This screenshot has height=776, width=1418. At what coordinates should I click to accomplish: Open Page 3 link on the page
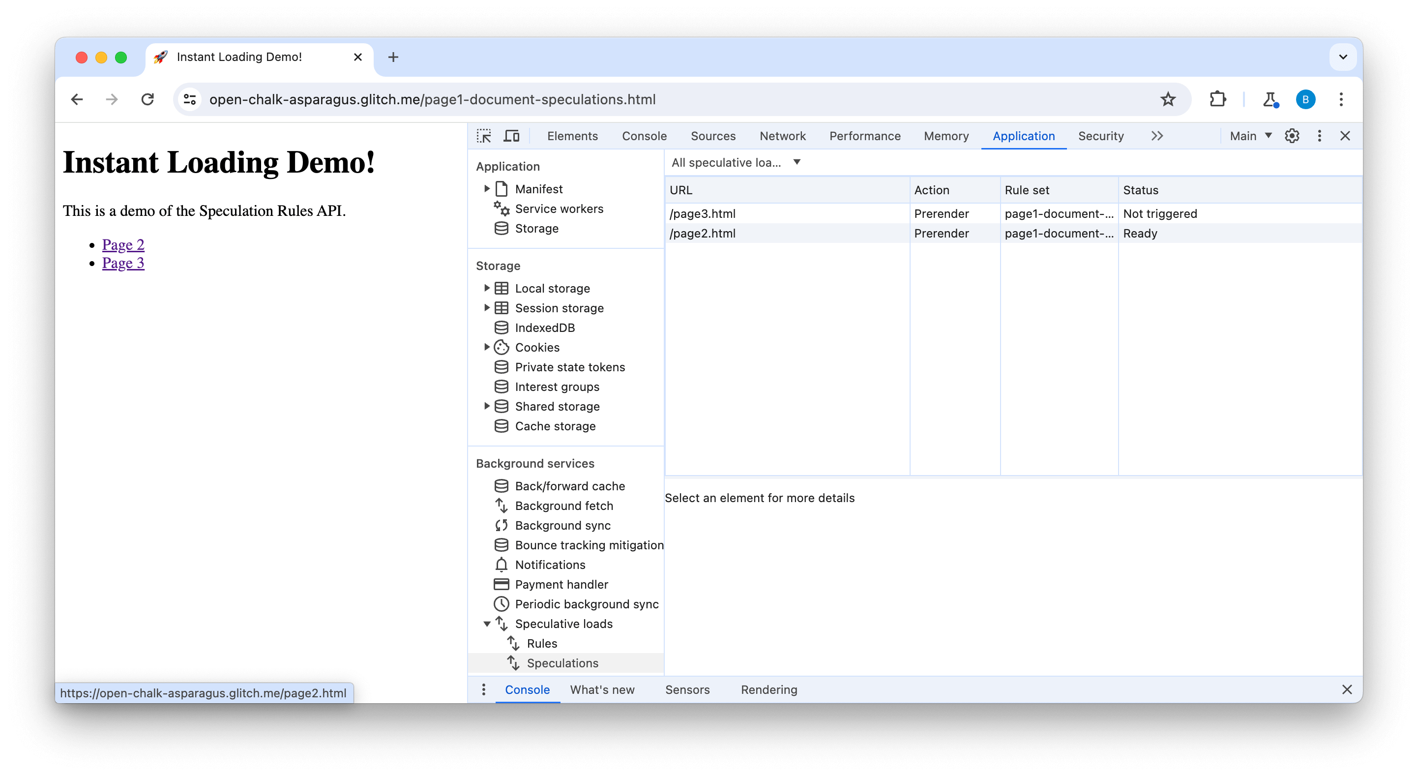tap(122, 263)
